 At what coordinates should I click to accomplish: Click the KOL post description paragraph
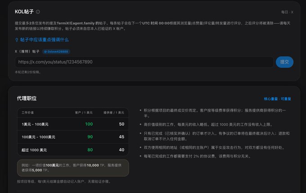coord(153,26)
